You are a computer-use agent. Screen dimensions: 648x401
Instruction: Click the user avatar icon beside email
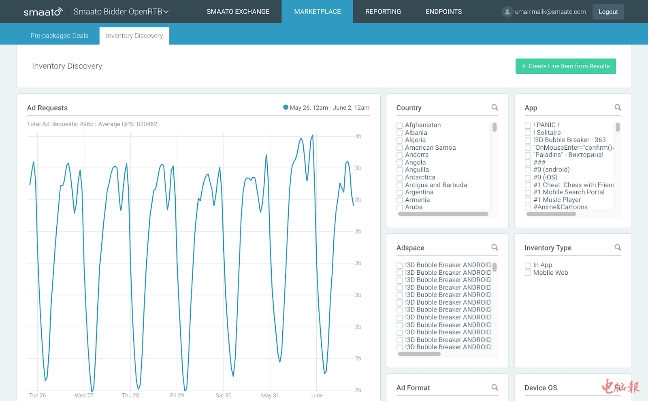click(x=507, y=12)
